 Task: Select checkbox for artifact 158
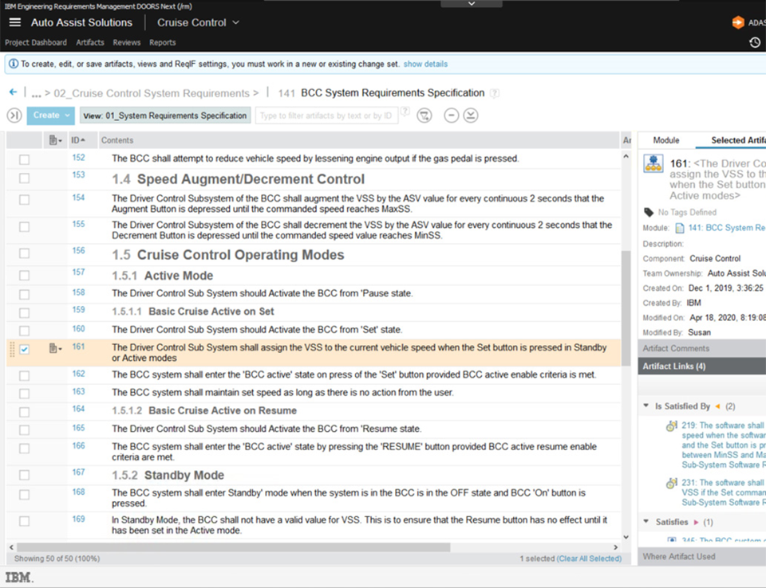(24, 294)
